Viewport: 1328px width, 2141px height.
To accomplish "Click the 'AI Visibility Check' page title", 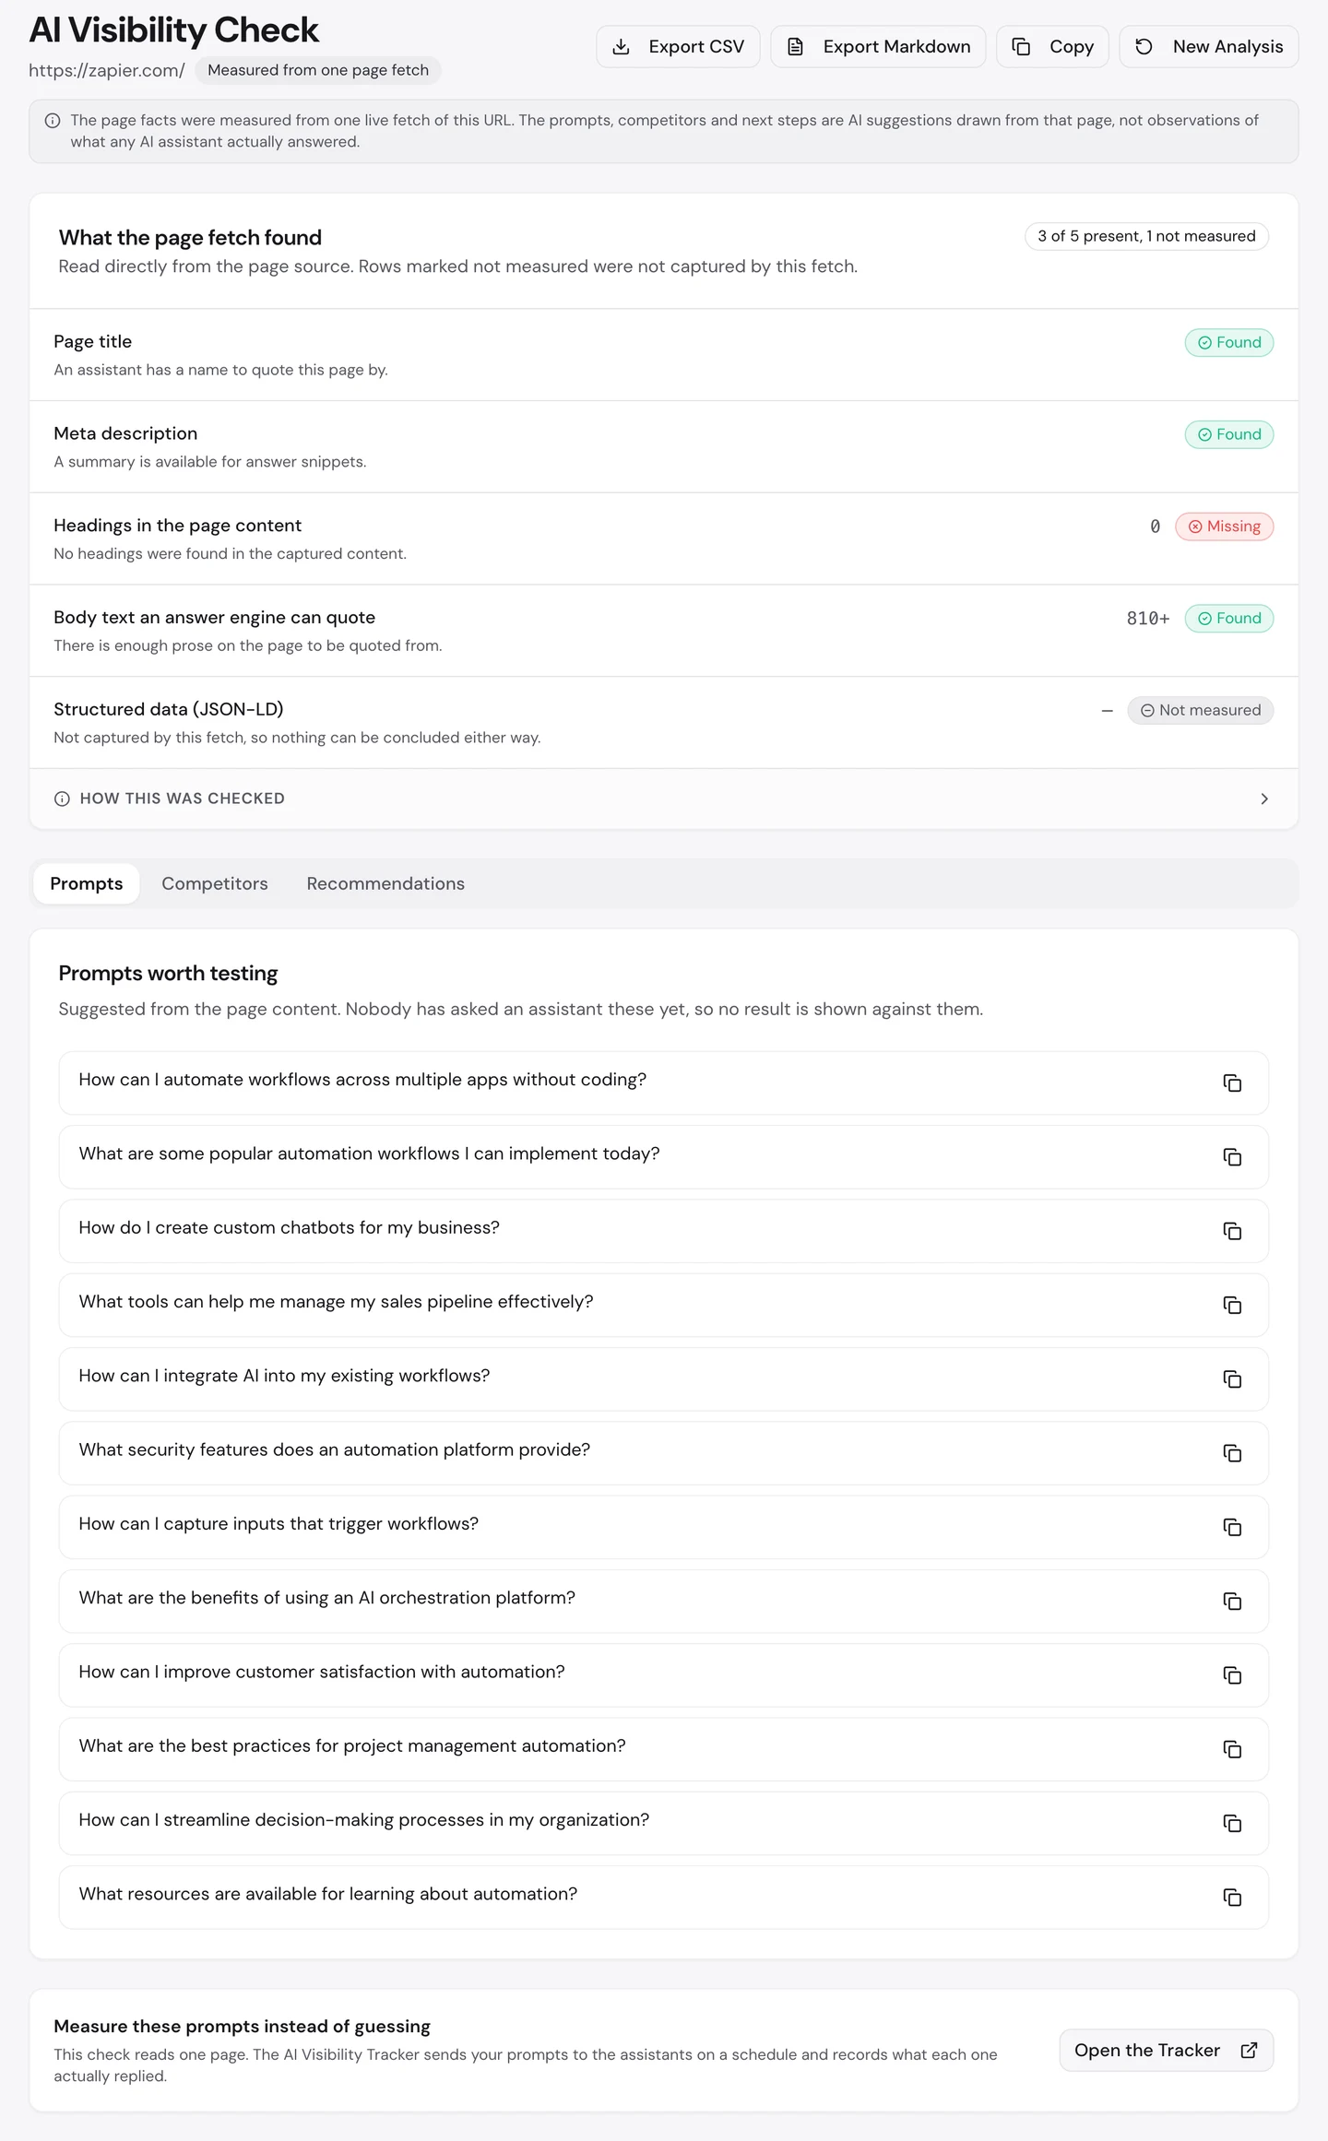I will [174, 30].
